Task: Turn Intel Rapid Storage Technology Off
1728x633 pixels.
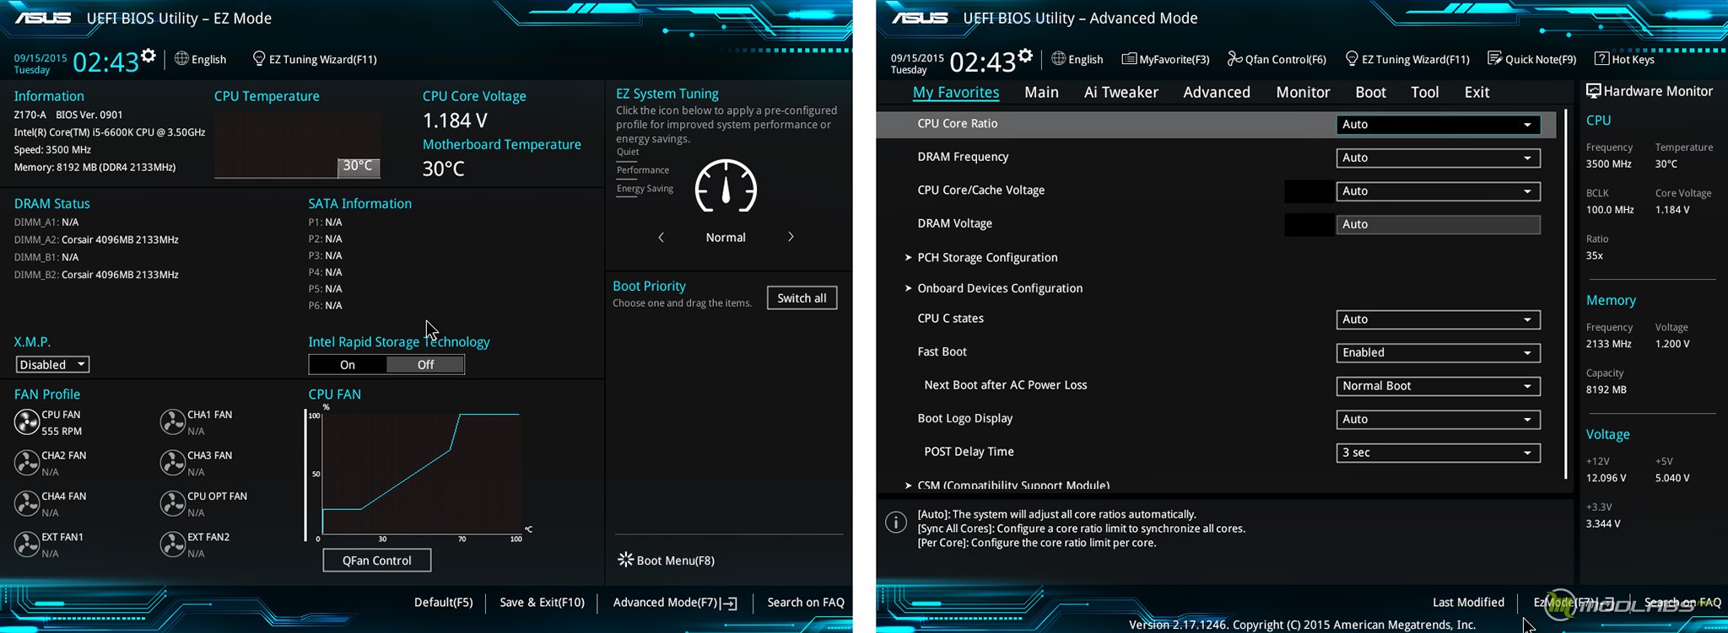Action: pyautogui.click(x=425, y=364)
